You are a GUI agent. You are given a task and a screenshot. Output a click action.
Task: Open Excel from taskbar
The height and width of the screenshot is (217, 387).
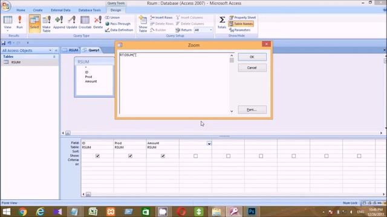pyautogui.click(x=93, y=212)
